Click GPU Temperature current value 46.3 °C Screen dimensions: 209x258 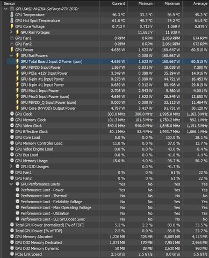(x=118, y=15)
